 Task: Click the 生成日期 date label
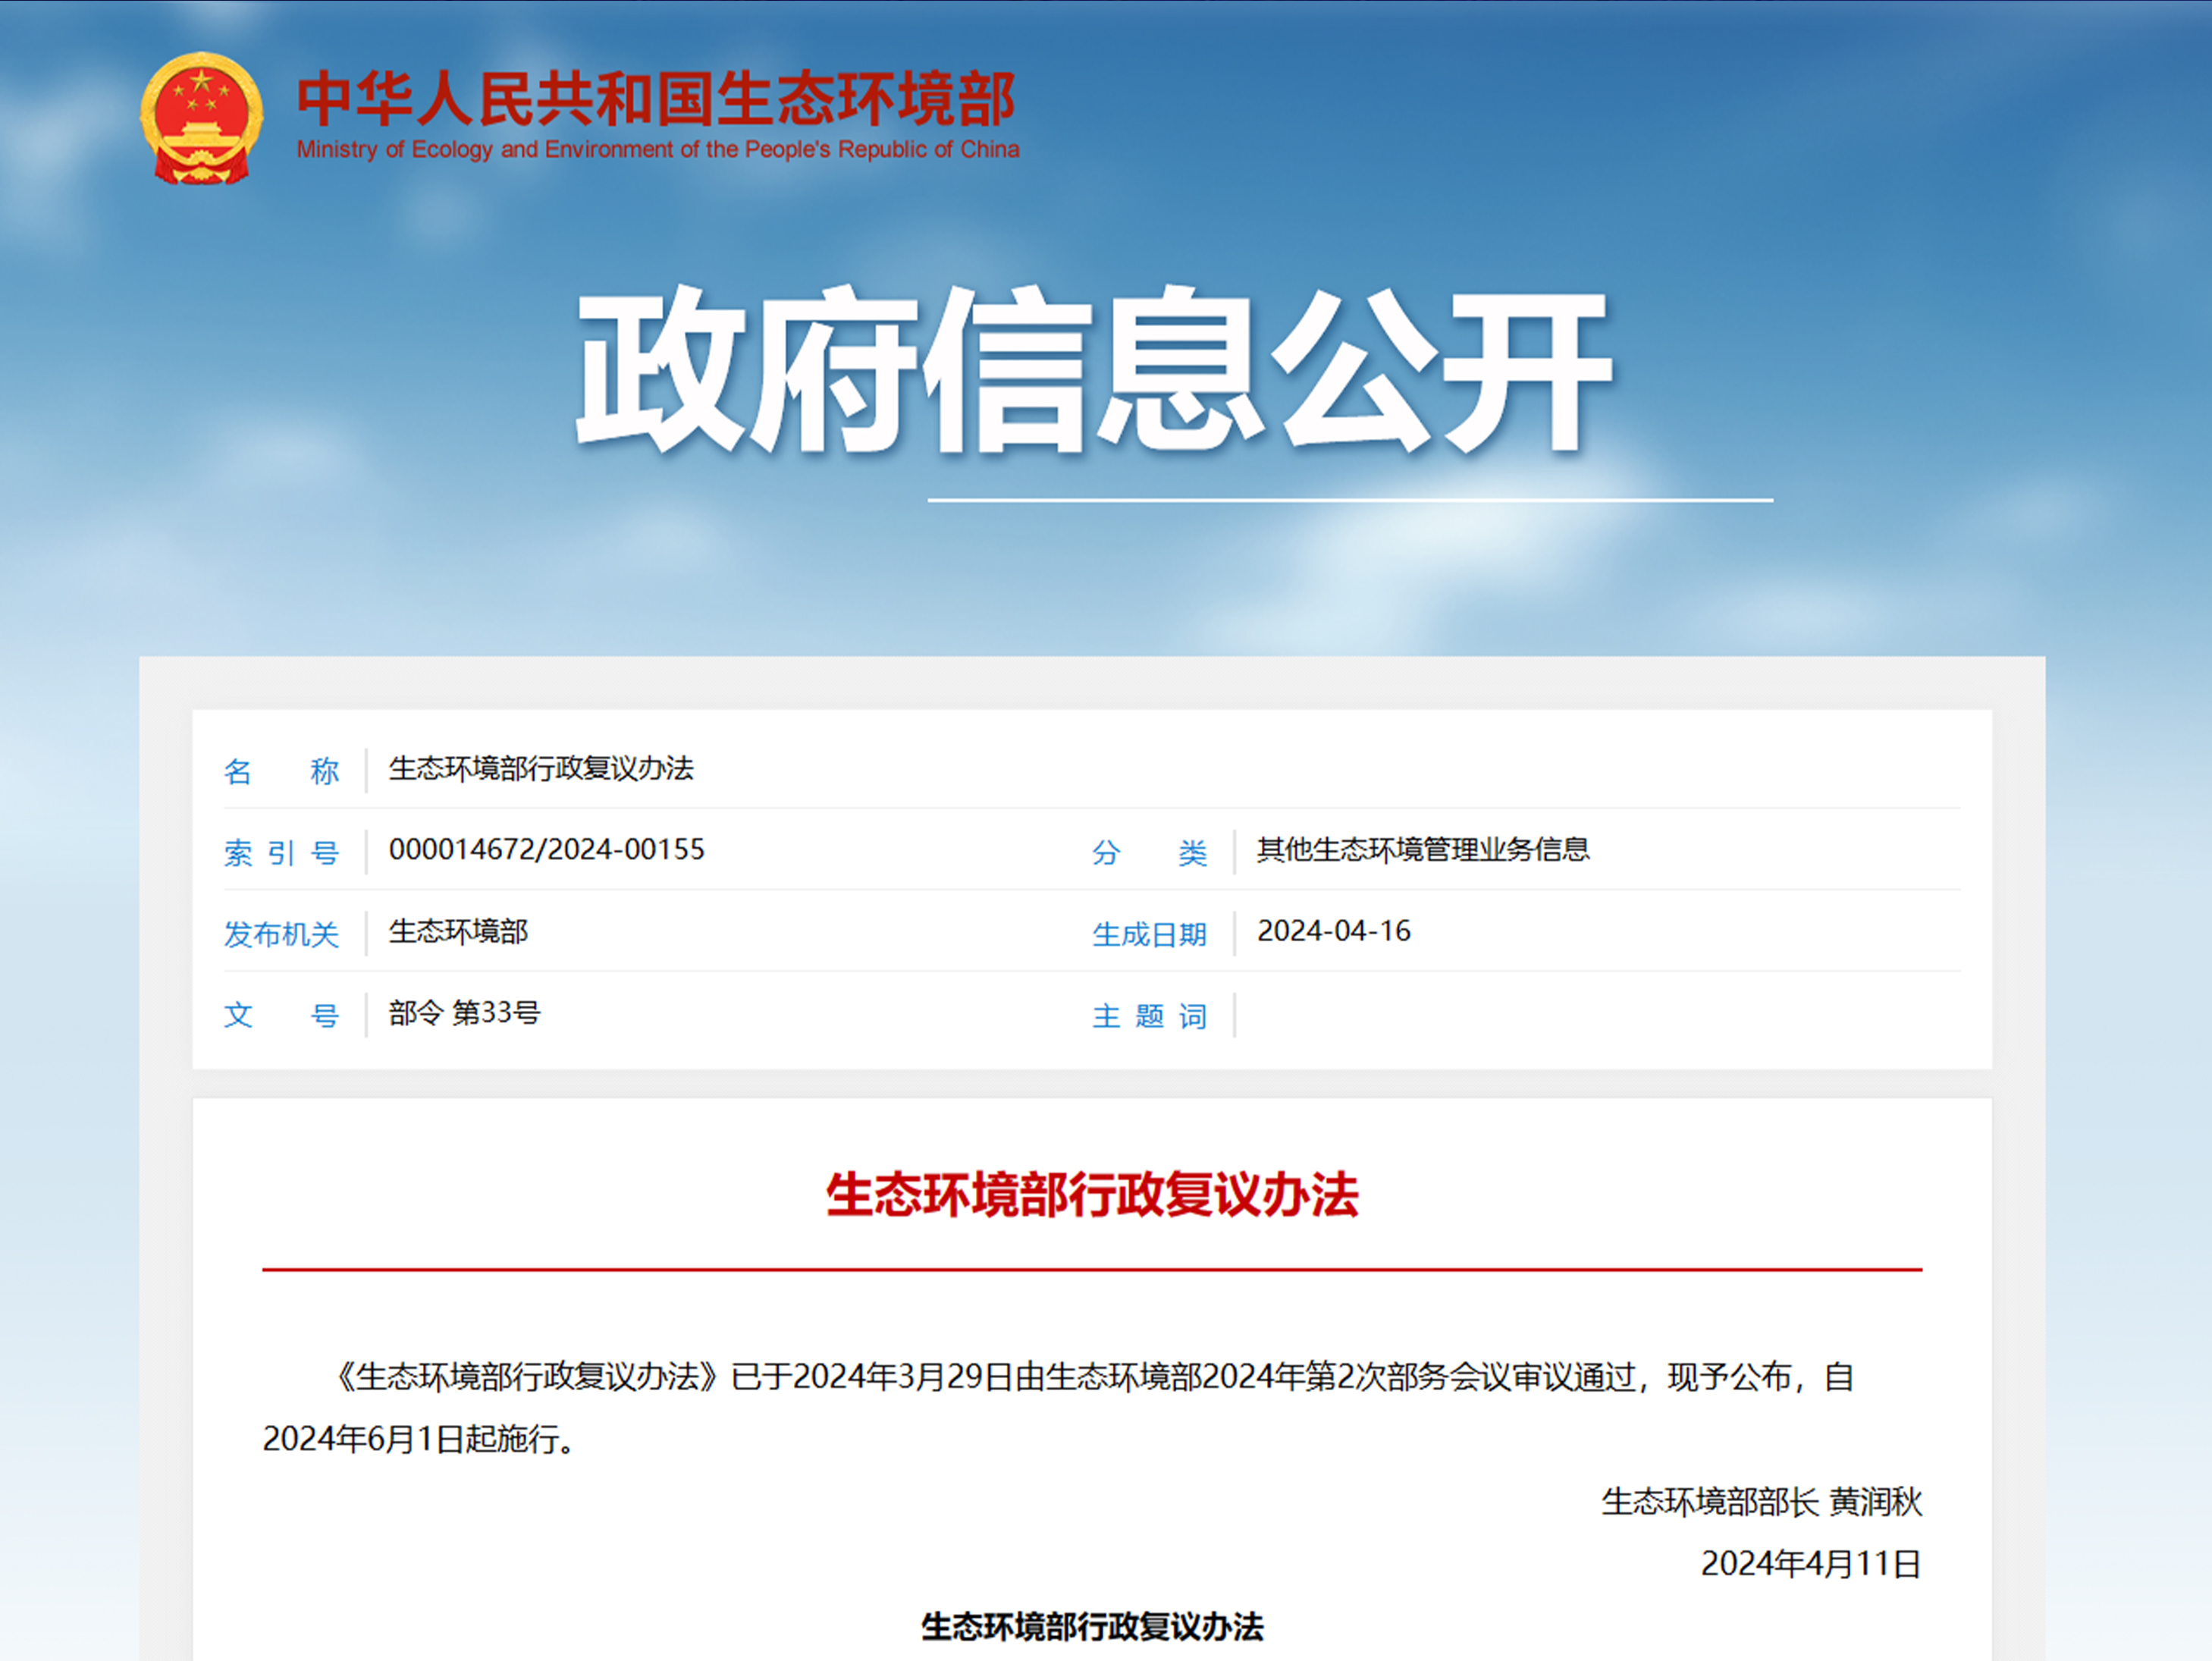click(1150, 934)
